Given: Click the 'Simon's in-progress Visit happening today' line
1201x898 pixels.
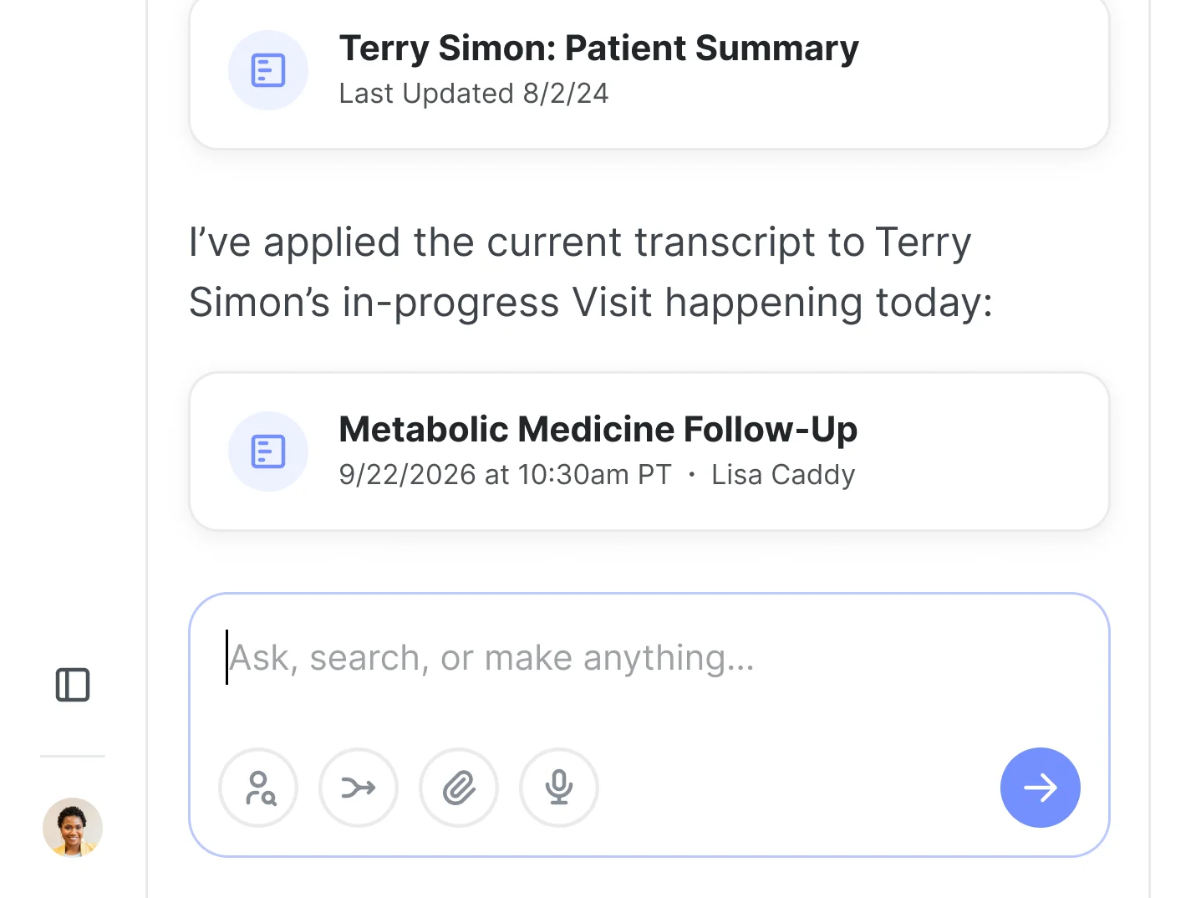Looking at the screenshot, I should [x=590, y=303].
